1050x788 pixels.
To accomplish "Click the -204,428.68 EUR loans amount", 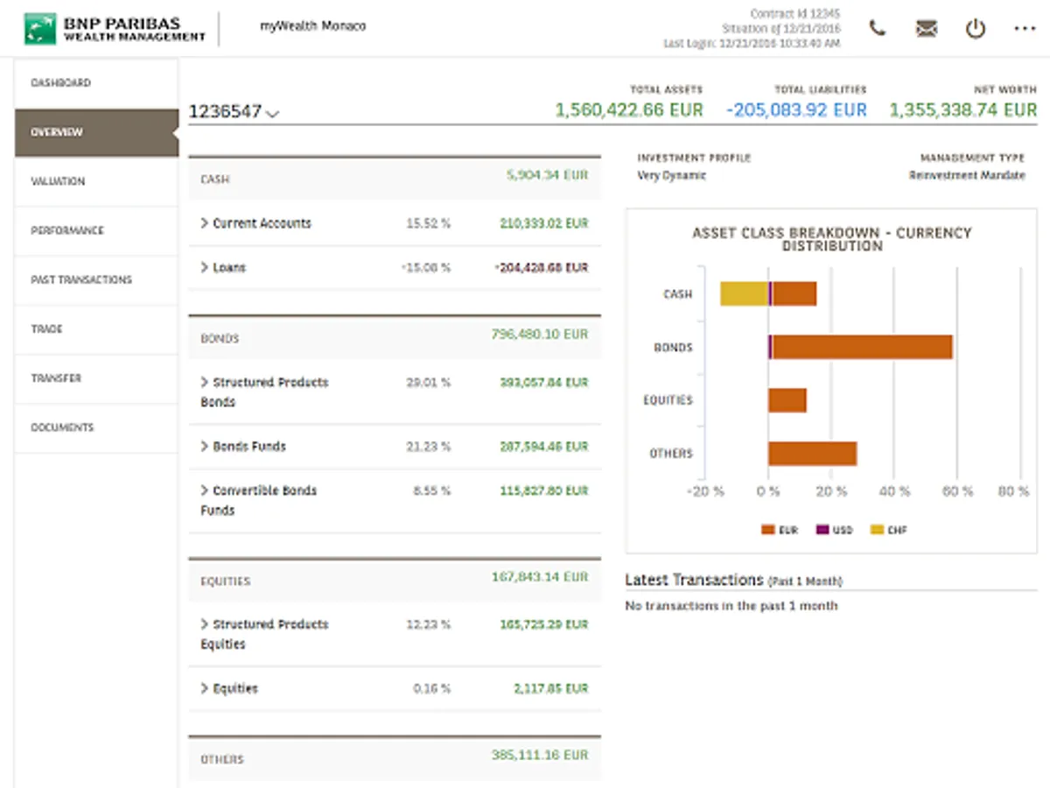I will (542, 267).
